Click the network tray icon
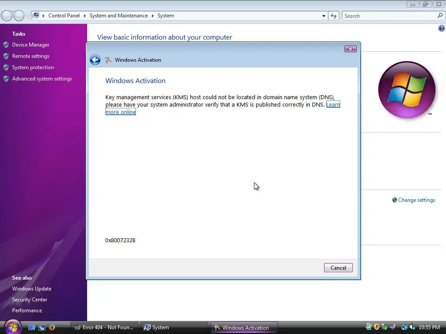Image resolution: width=446 pixels, height=334 pixels. point(404,327)
